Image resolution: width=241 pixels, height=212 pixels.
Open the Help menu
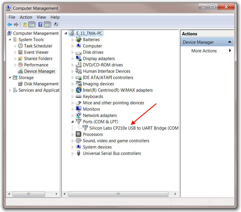(55, 17)
